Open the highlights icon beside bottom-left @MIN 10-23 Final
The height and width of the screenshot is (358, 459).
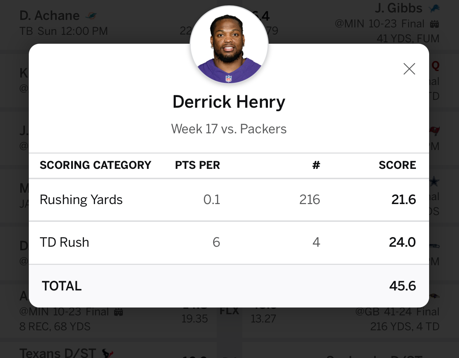pyautogui.click(x=118, y=312)
